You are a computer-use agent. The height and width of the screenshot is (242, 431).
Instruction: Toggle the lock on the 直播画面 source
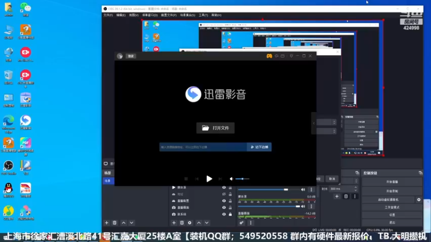tap(231, 208)
